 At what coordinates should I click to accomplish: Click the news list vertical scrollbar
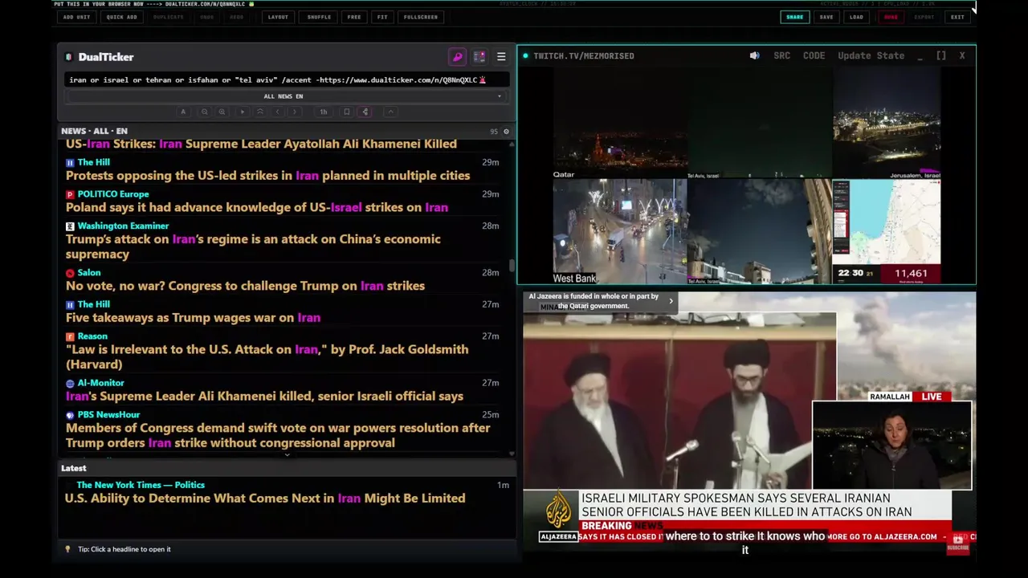[x=512, y=266]
